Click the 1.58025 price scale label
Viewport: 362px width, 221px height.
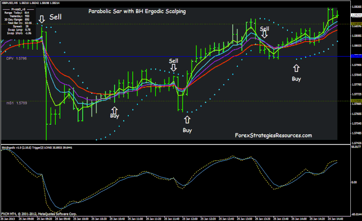point(356,46)
